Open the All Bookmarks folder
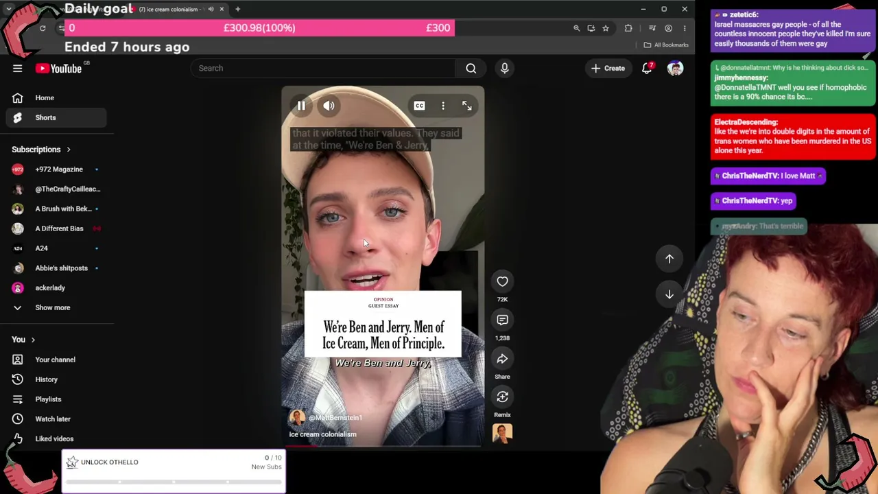This screenshot has height=494, width=878. (x=667, y=45)
